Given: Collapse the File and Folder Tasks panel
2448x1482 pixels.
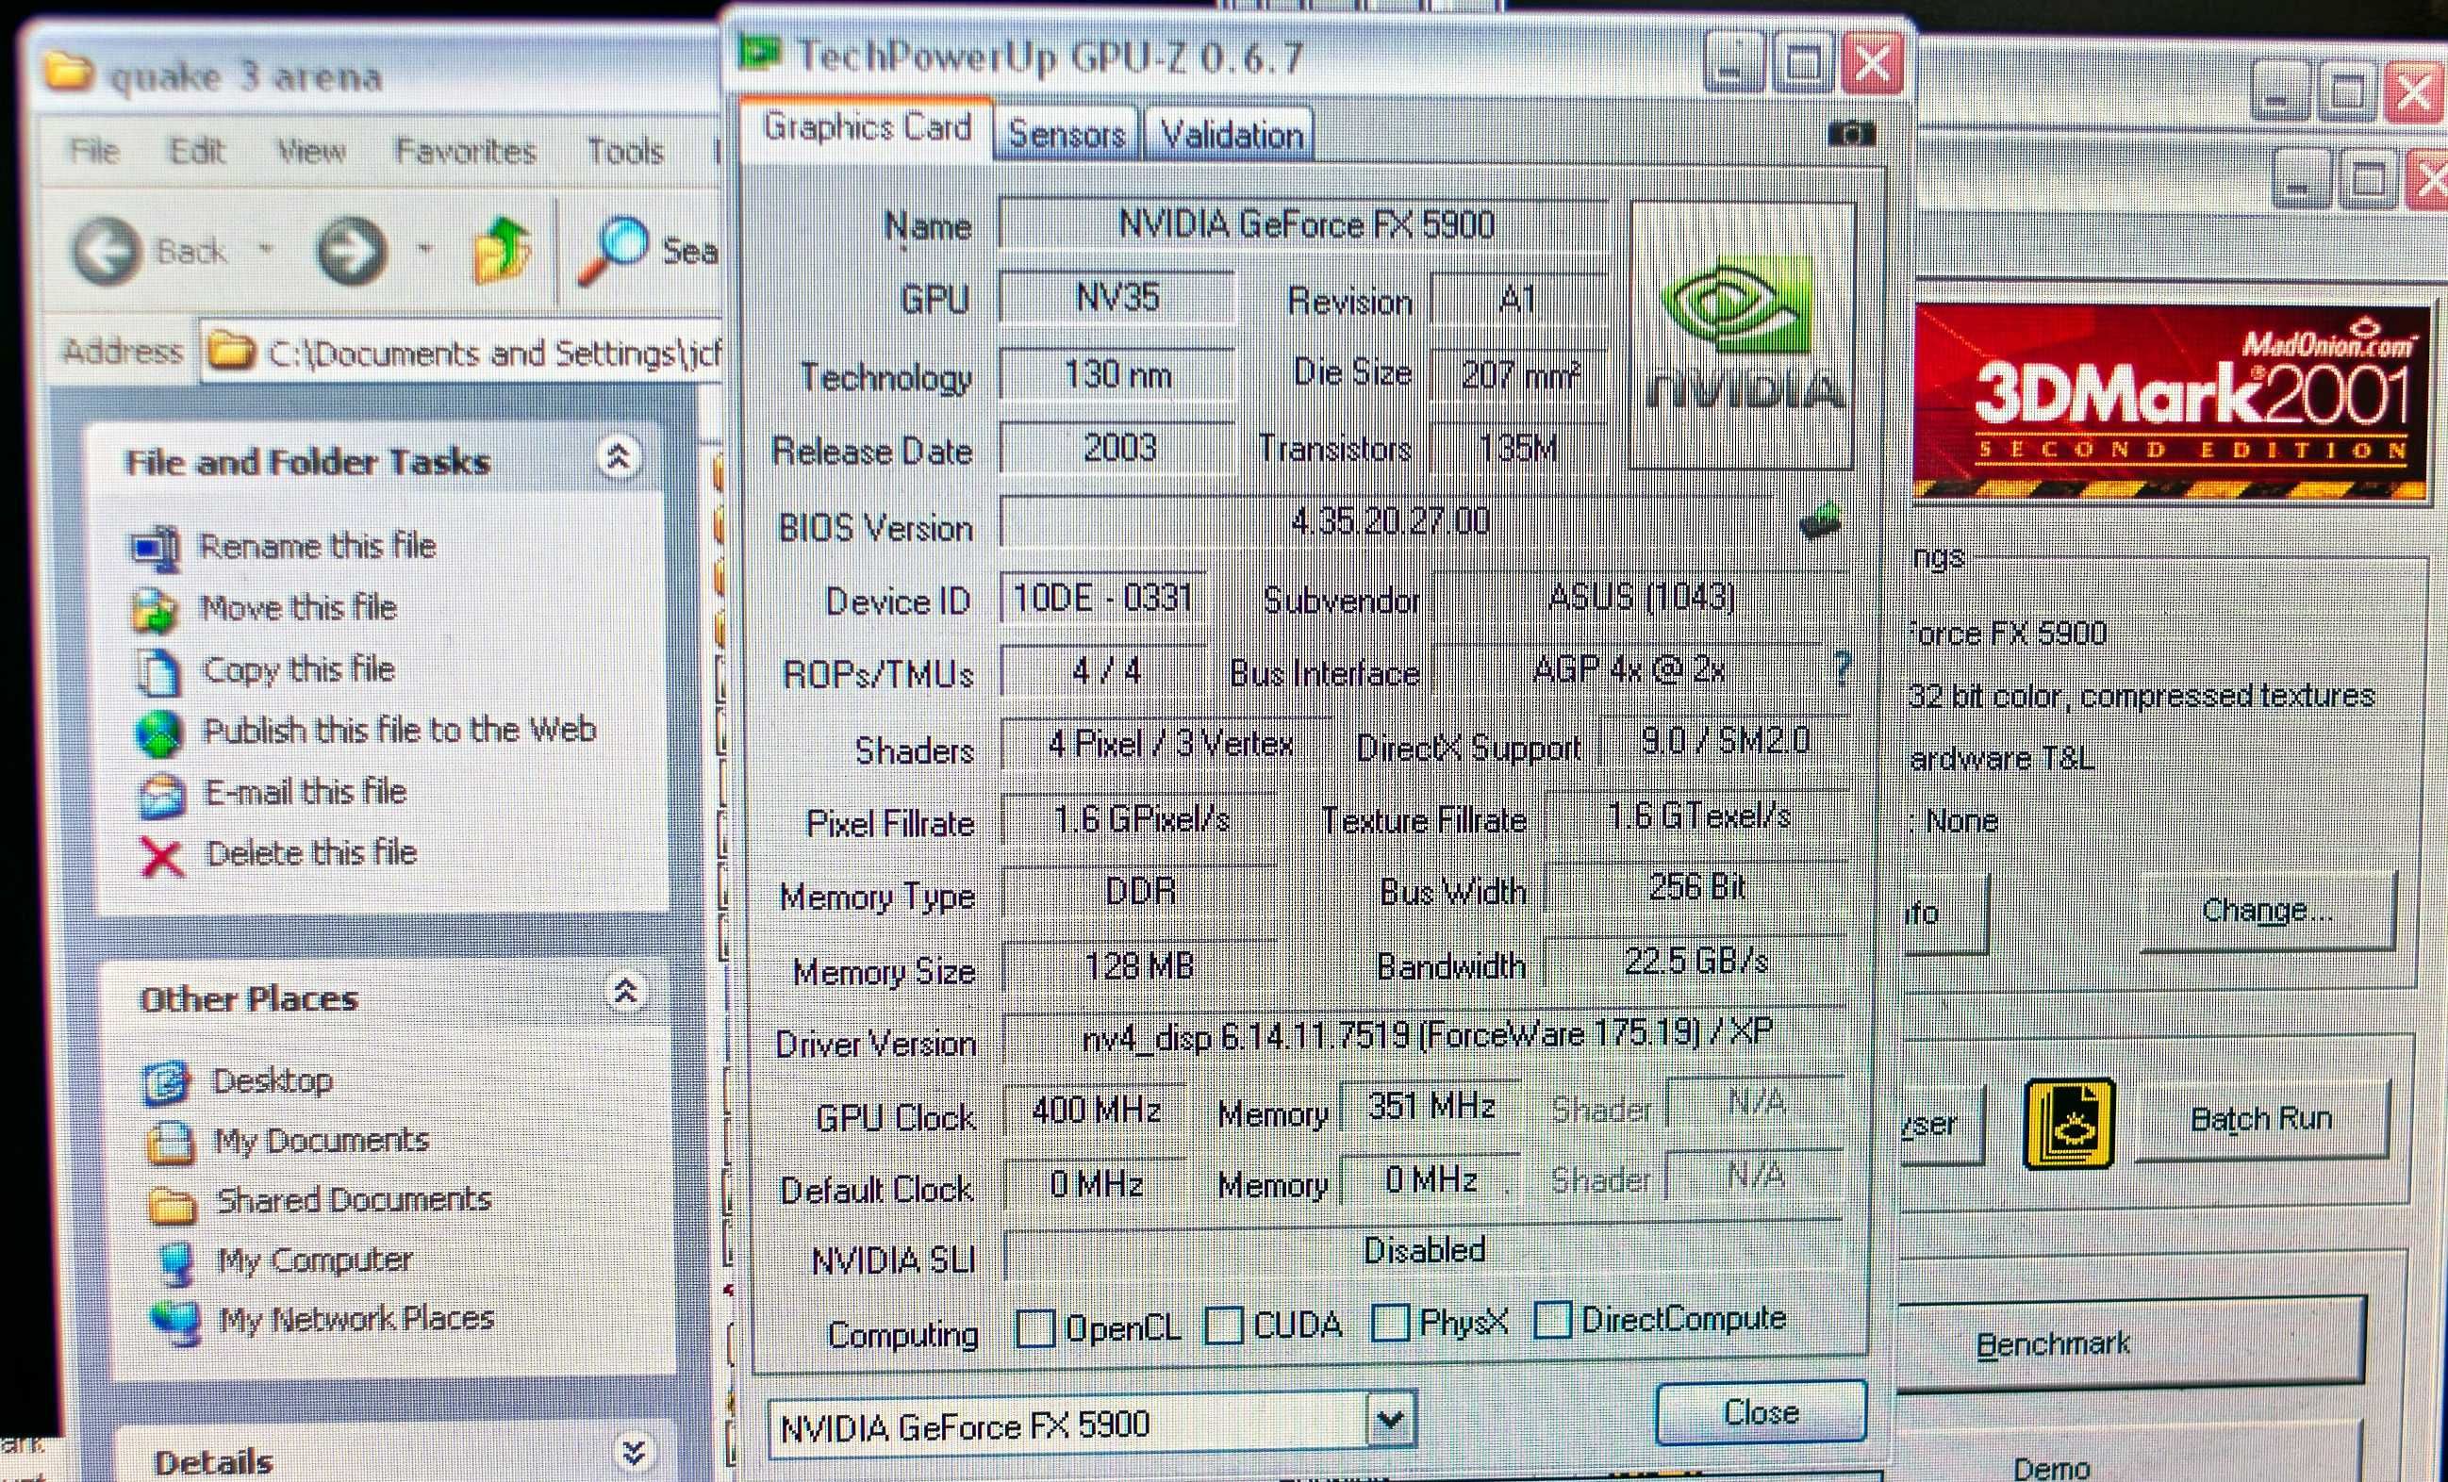Looking at the screenshot, I should pyautogui.click(x=619, y=457).
